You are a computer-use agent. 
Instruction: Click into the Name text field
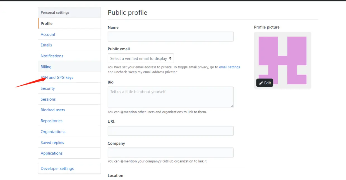pyautogui.click(x=170, y=37)
